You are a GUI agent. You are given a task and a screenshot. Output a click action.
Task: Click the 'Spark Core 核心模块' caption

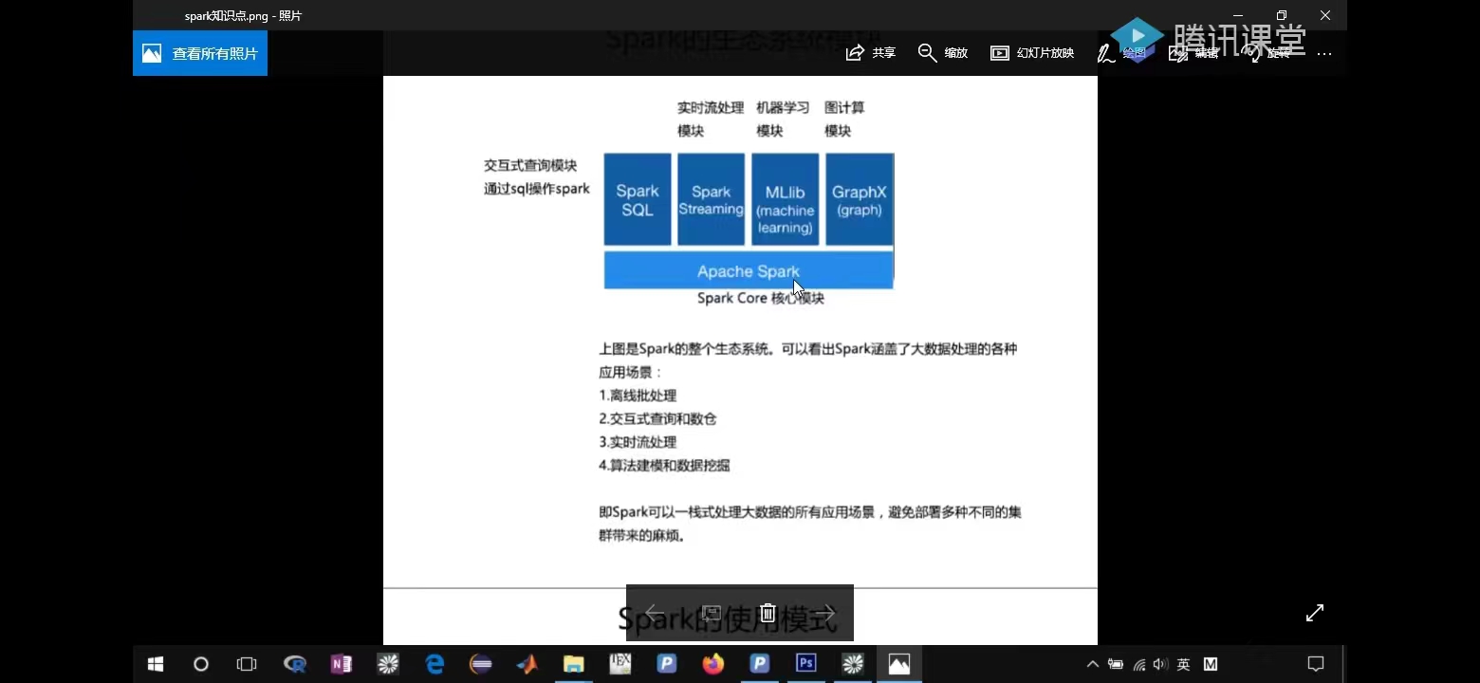(x=761, y=298)
